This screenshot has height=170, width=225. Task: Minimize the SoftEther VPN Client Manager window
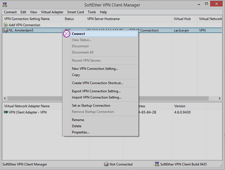pos(199,4)
